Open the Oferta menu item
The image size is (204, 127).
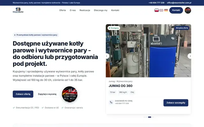62,10
